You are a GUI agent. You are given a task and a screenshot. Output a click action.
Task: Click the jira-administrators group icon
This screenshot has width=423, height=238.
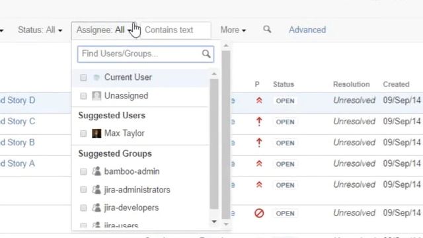coord(96,190)
